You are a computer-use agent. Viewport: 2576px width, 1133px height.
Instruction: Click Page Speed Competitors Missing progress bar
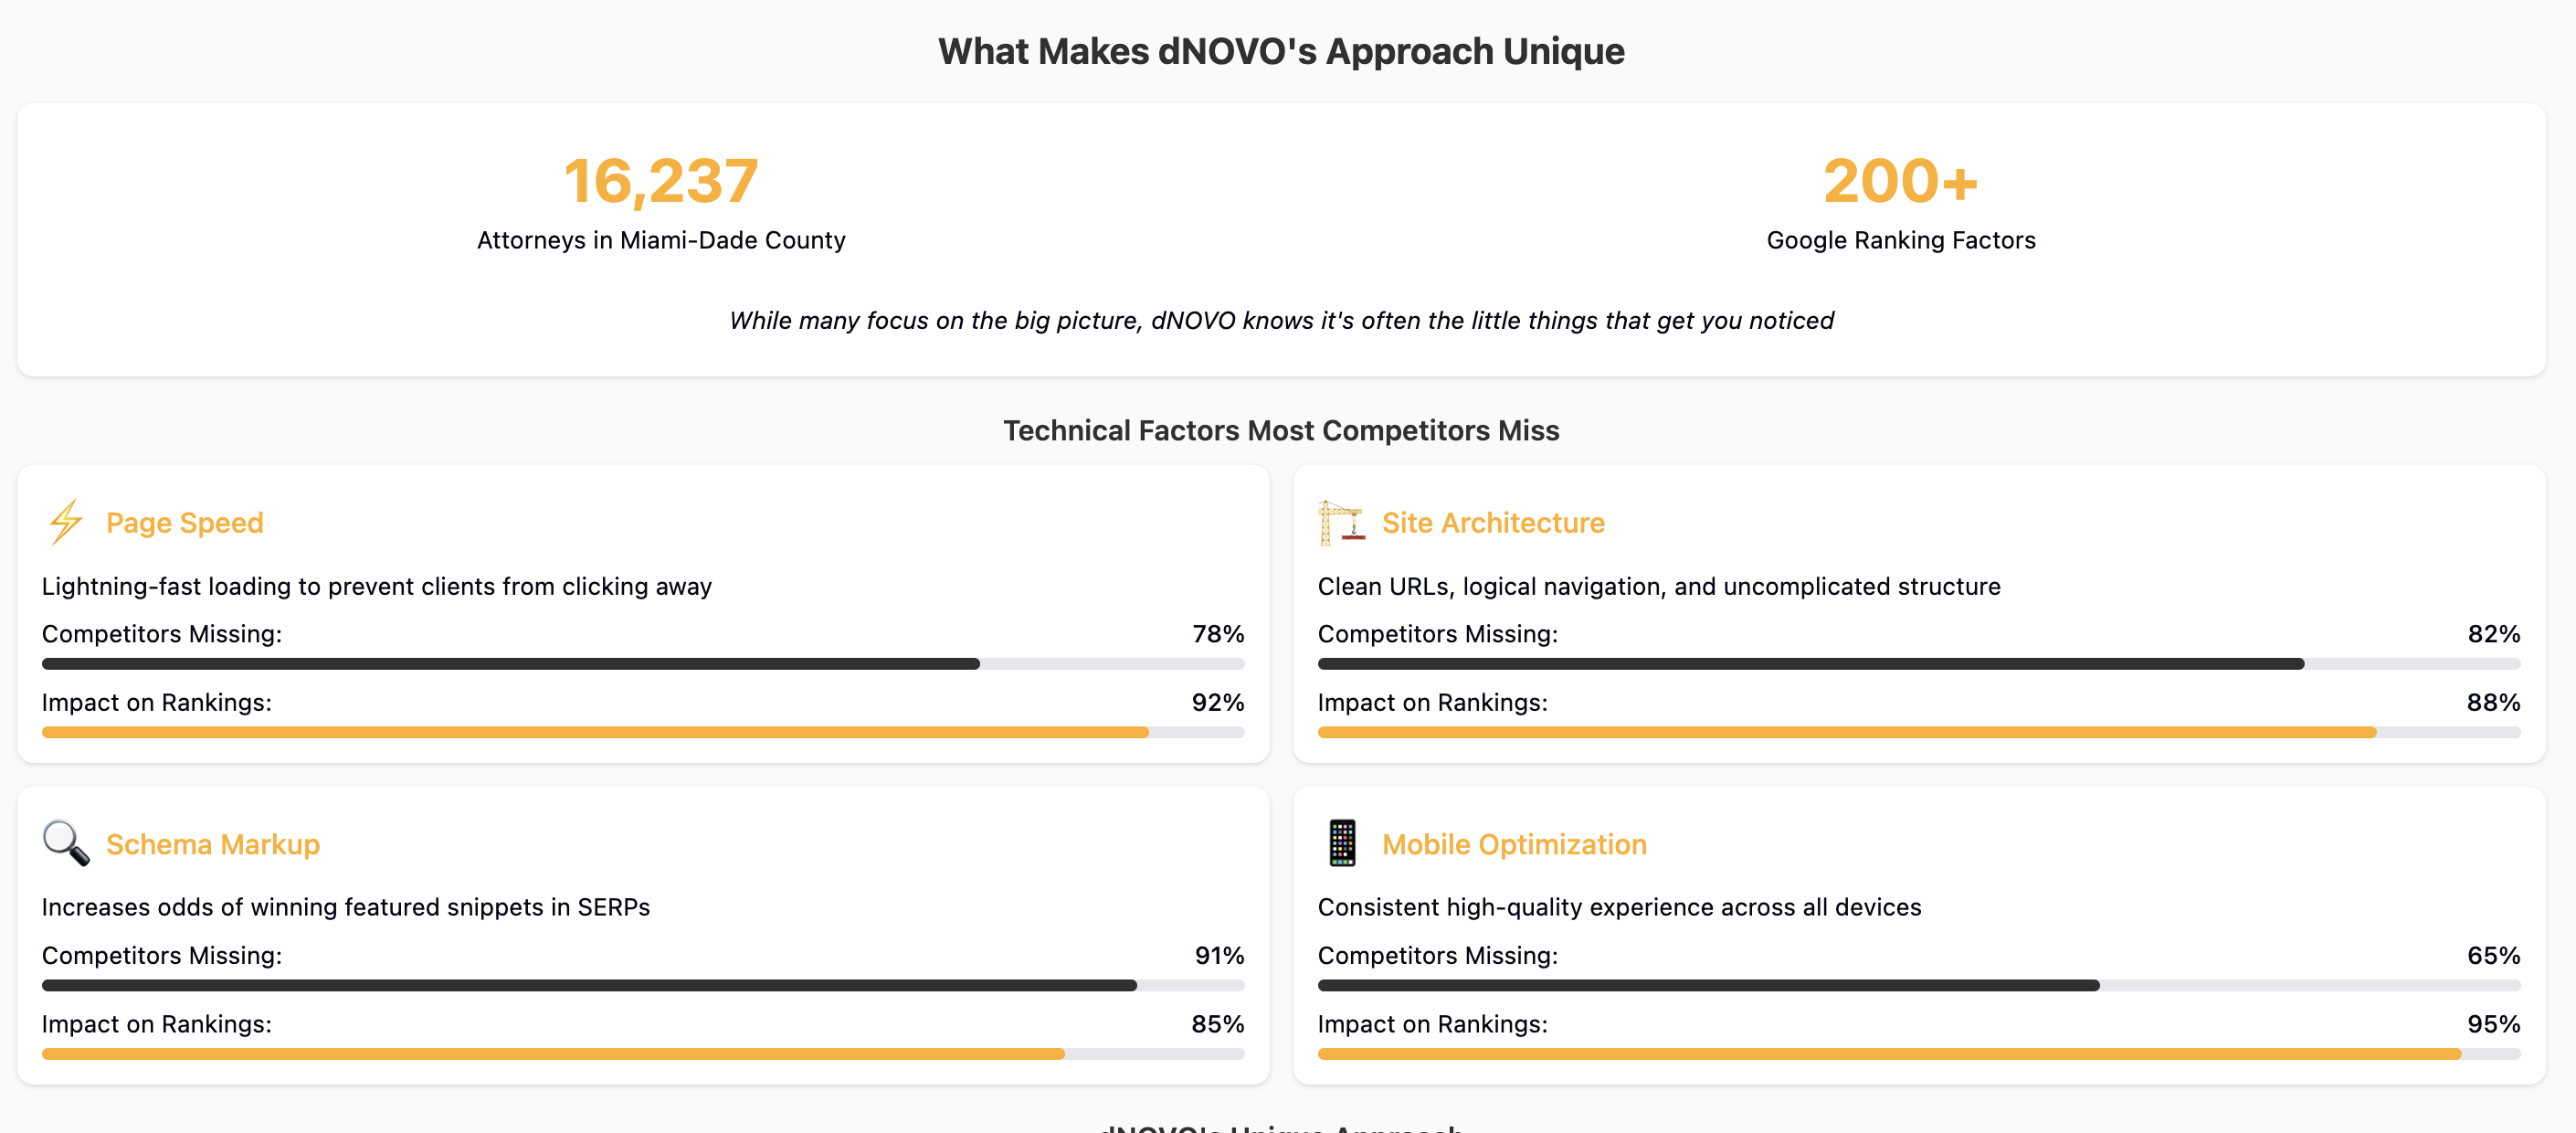(x=643, y=664)
